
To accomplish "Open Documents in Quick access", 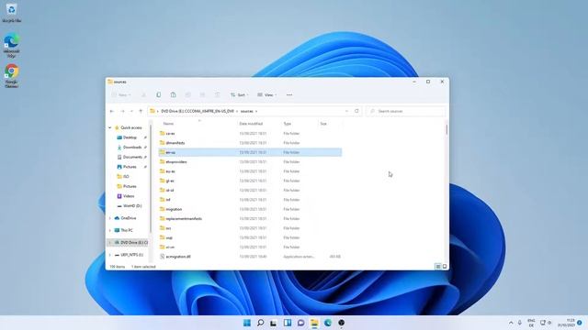I will coord(132,157).
